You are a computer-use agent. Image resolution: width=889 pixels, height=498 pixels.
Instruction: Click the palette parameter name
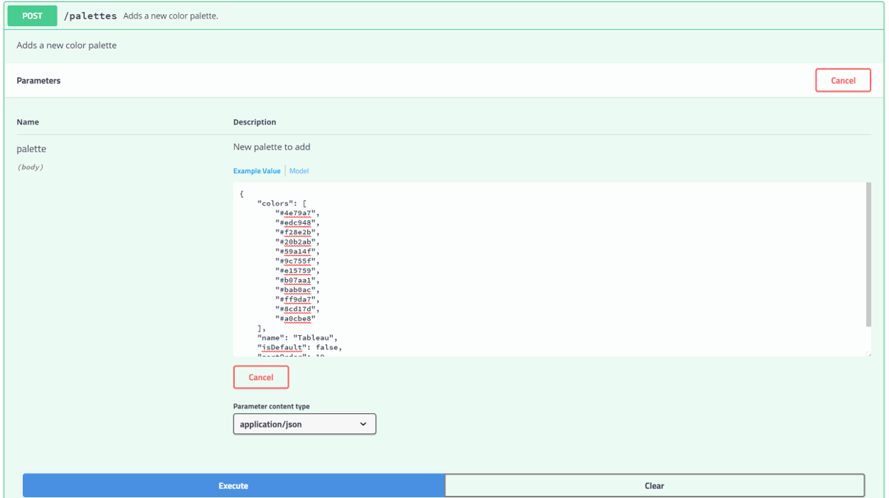[x=32, y=149]
